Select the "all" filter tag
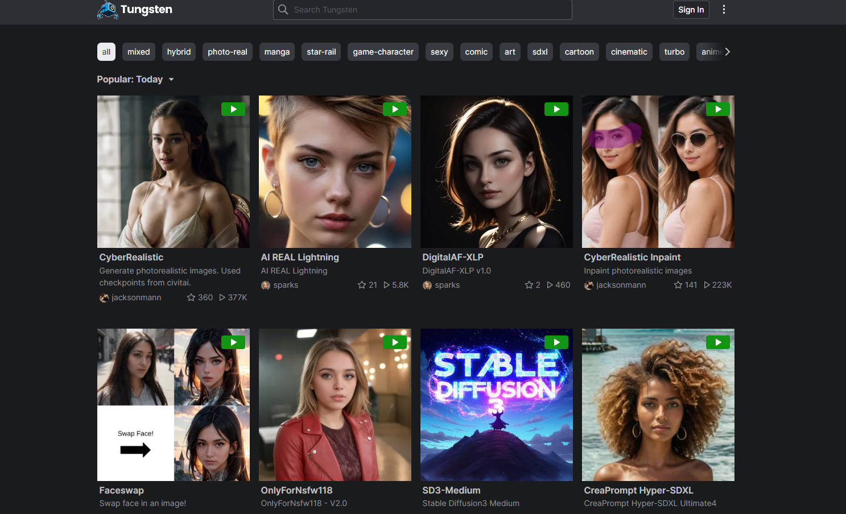The image size is (846, 514). click(106, 52)
